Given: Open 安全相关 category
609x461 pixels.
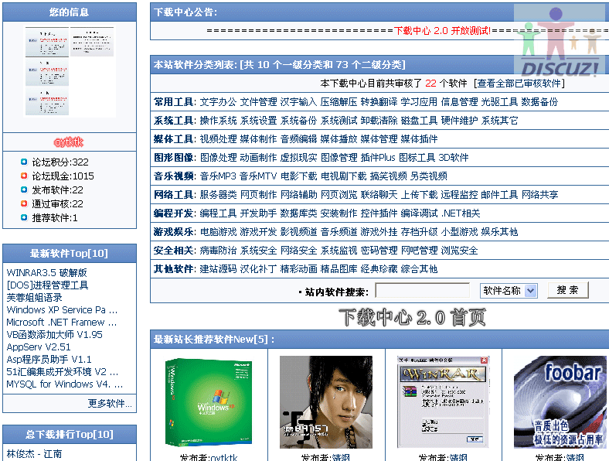Looking at the screenshot, I should tap(173, 251).
